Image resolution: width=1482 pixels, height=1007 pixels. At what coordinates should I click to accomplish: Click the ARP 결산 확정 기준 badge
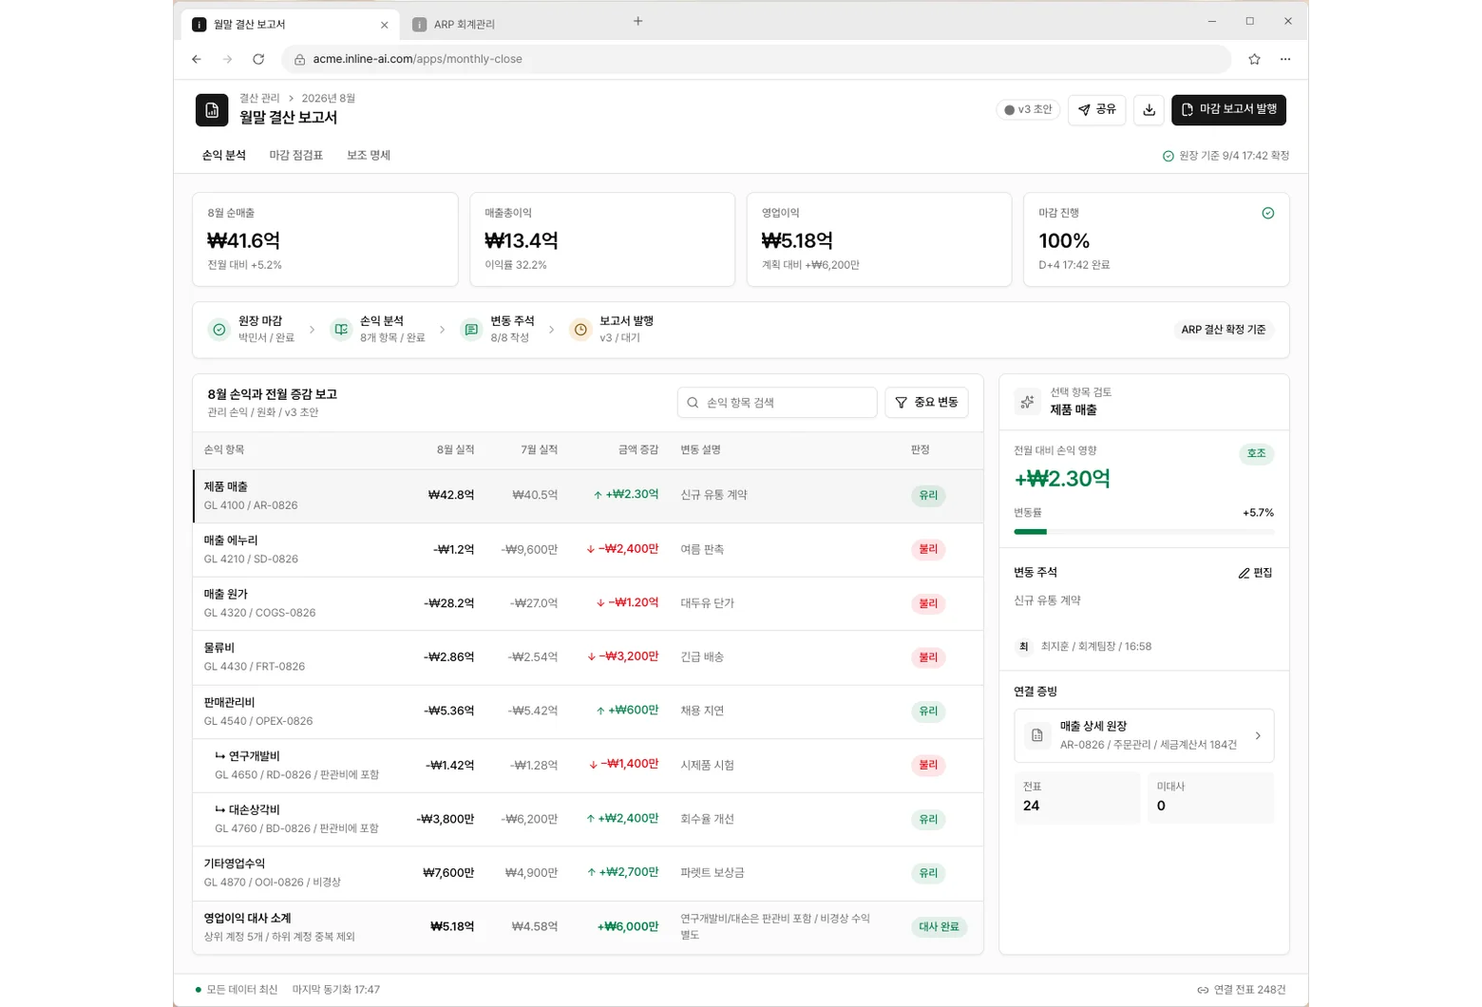[x=1223, y=330]
